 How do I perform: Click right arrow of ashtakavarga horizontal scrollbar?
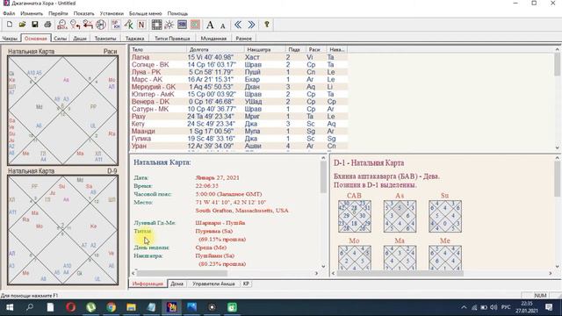pyautogui.click(x=551, y=273)
